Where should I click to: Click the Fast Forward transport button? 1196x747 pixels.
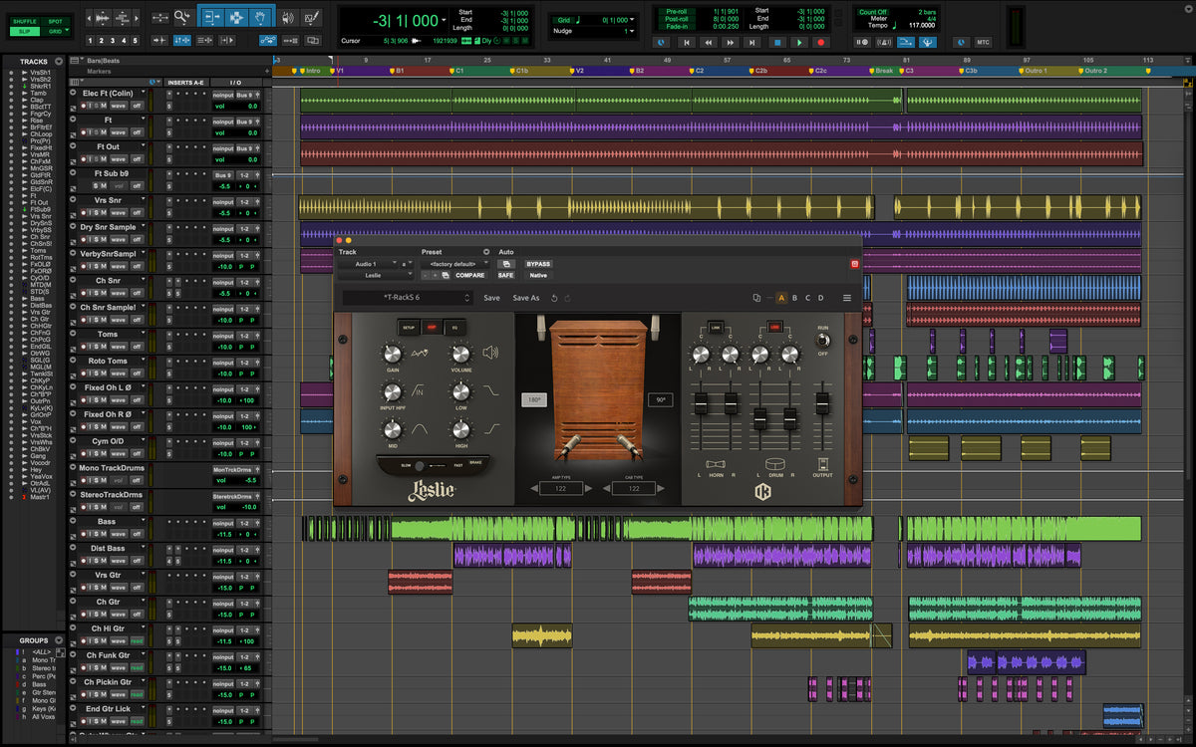point(731,43)
